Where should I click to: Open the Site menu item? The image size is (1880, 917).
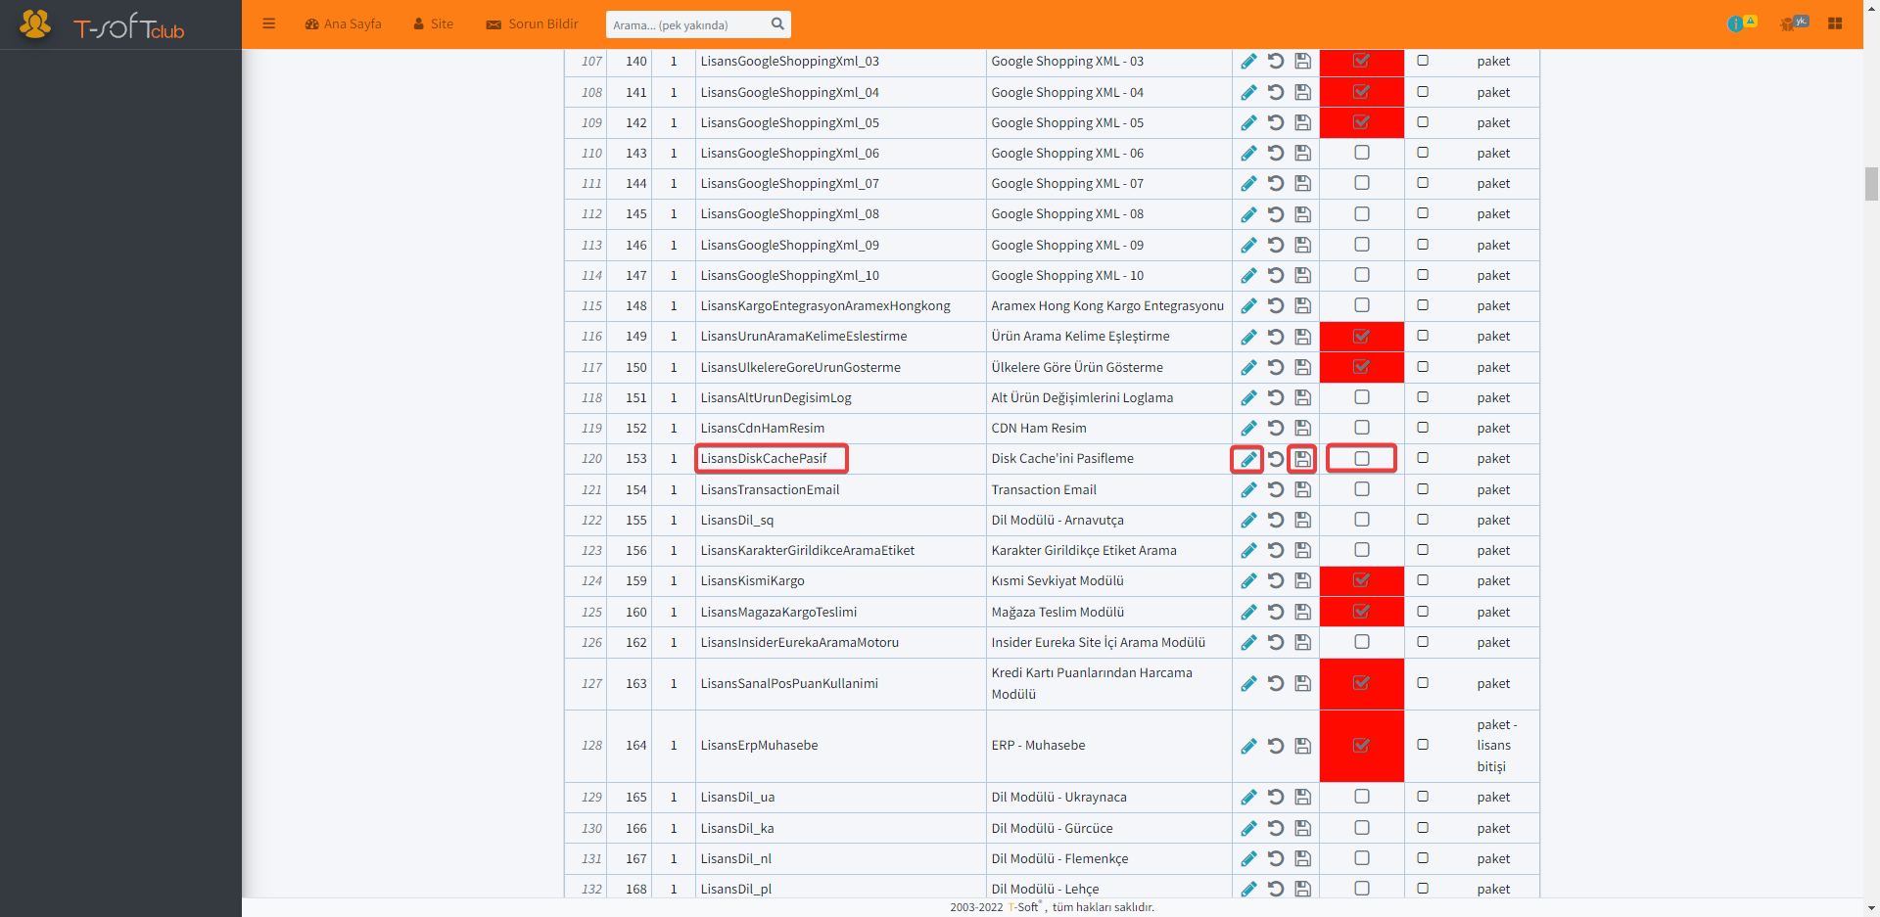coord(433,23)
